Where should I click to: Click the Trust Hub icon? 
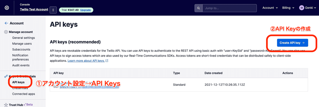[x=6, y=105]
